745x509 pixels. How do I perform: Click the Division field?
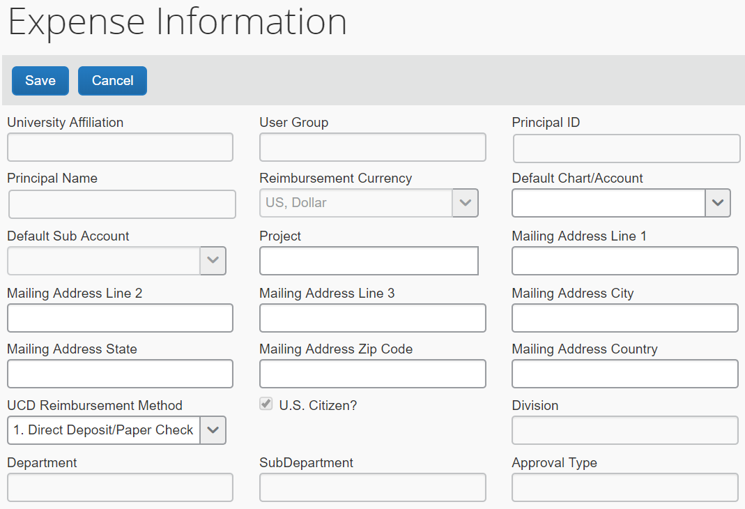click(x=625, y=430)
